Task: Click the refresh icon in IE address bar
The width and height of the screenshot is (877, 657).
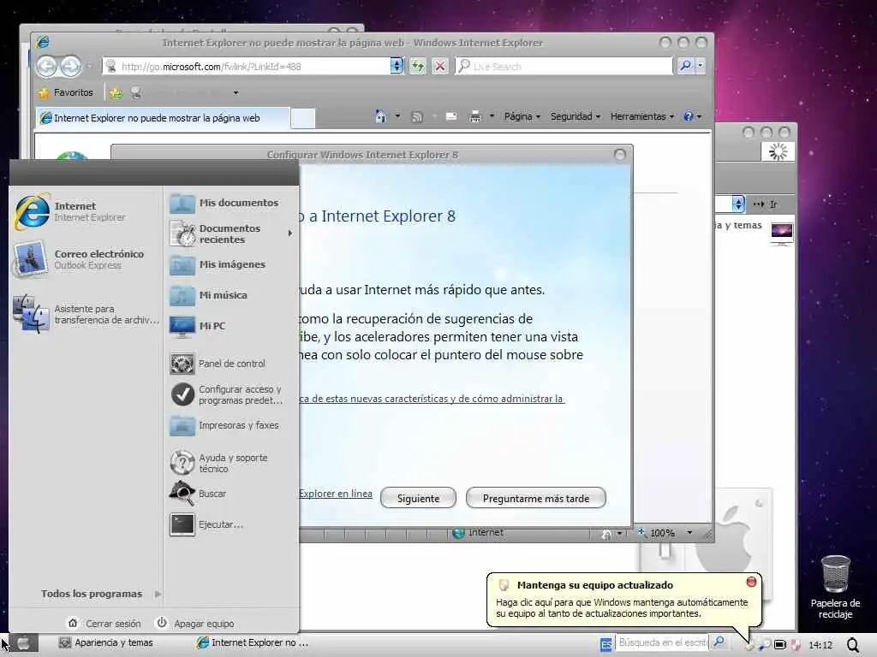Action: pos(418,66)
